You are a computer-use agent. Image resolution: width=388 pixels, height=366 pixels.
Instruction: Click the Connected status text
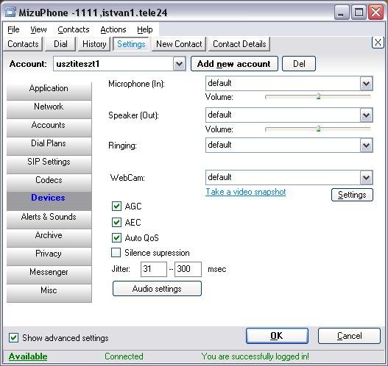(x=124, y=356)
